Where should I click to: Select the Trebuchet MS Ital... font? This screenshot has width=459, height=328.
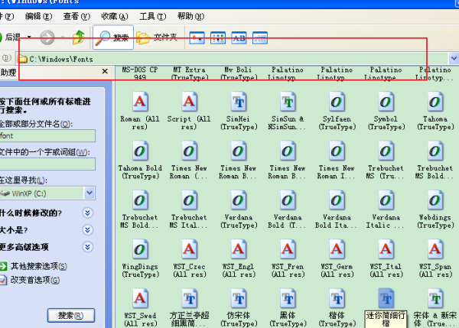pyautogui.click(x=189, y=209)
